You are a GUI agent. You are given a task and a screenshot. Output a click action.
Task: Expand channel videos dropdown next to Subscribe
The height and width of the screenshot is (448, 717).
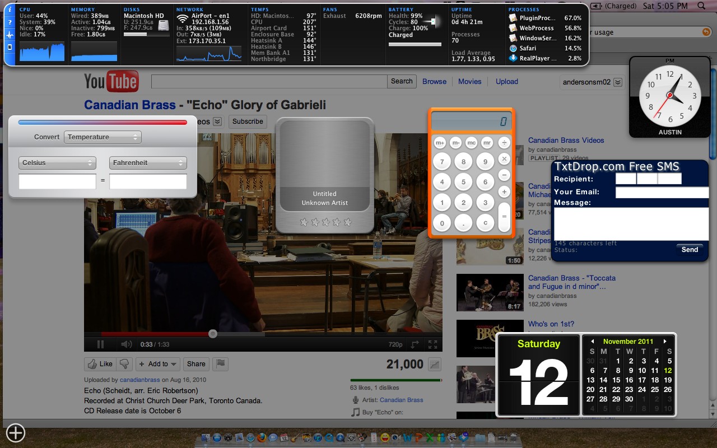217,122
